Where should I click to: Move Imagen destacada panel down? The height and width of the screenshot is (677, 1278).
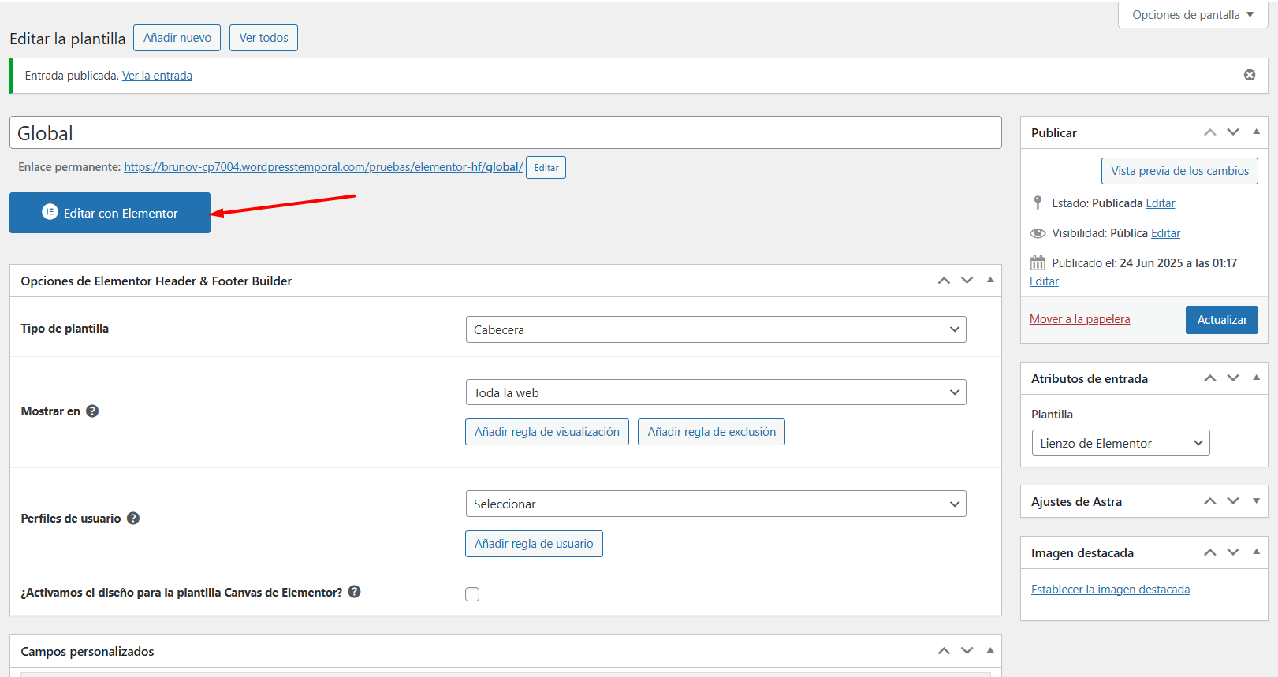click(1233, 552)
